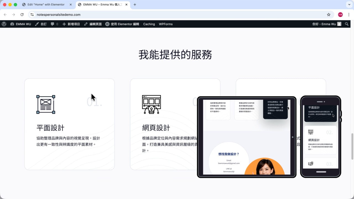The width and height of the screenshot is (354, 199).
Task: Click the 編輯頁面 edit page link
Action: click(93, 24)
